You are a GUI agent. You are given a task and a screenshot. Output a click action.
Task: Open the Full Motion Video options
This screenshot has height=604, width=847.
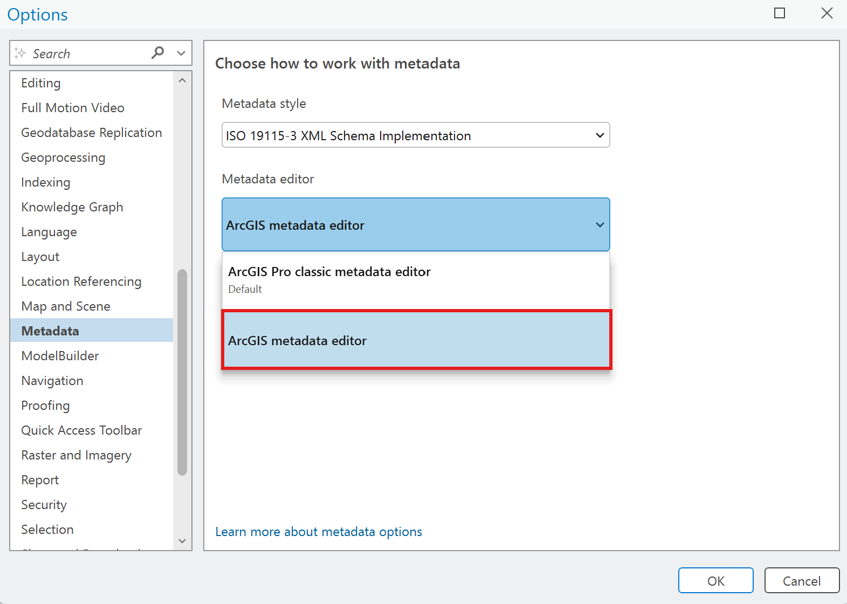tap(92, 108)
